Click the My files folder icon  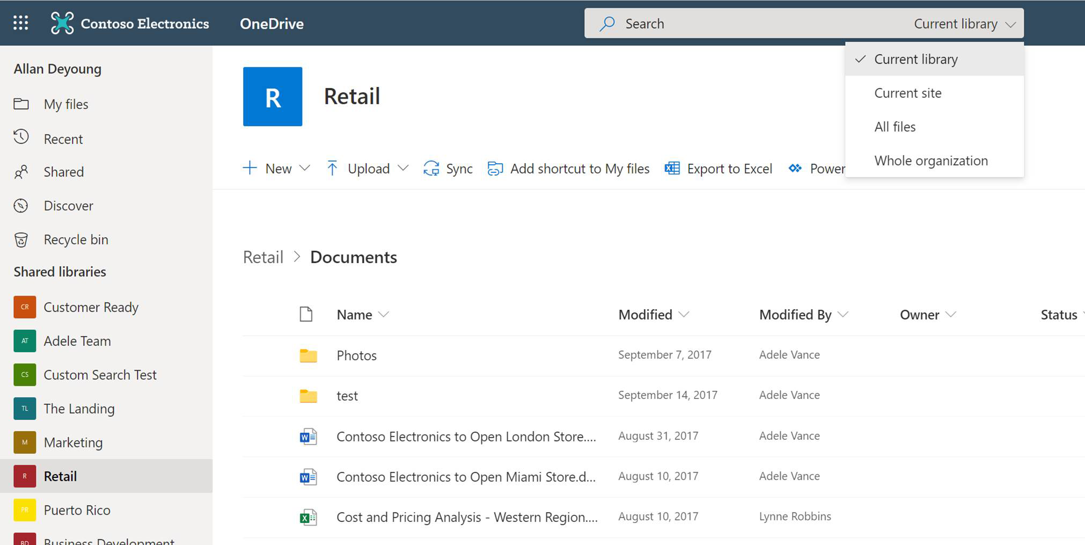pyautogui.click(x=21, y=104)
